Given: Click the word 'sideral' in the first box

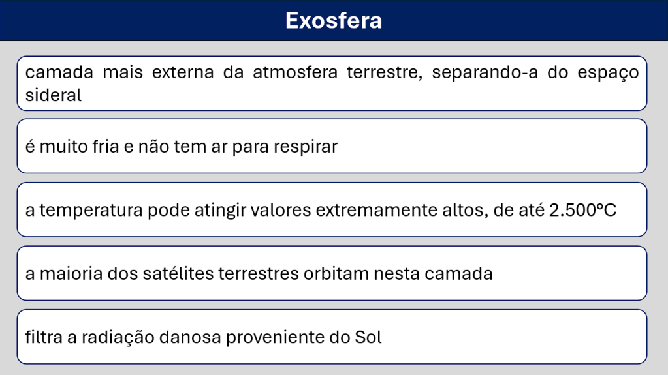Looking at the screenshot, I should point(54,95).
